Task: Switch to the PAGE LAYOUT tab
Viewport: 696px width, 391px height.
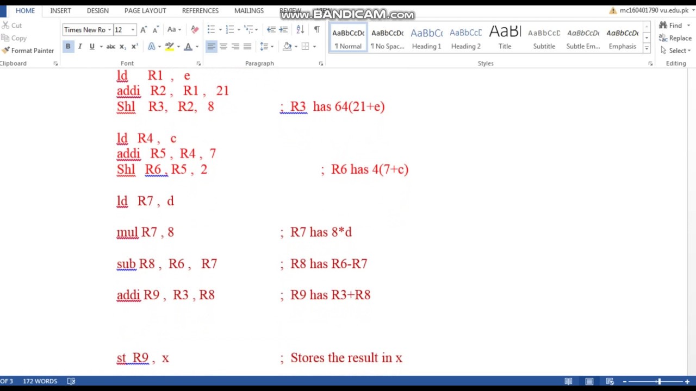Action: coord(145,10)
